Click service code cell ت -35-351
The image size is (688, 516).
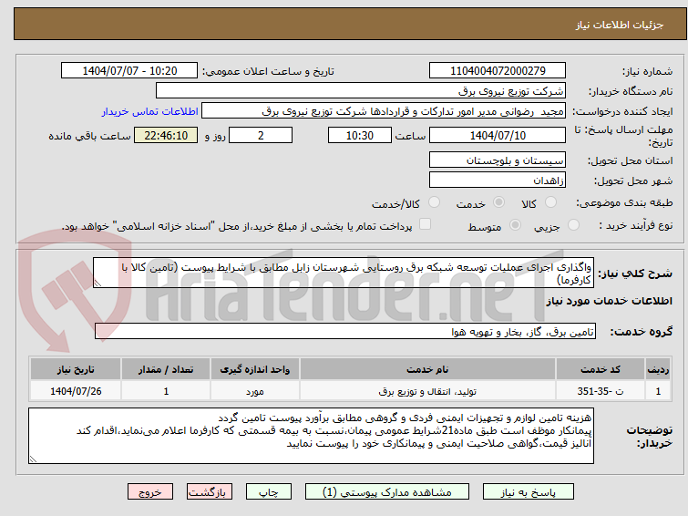click(x=601, y=391)
